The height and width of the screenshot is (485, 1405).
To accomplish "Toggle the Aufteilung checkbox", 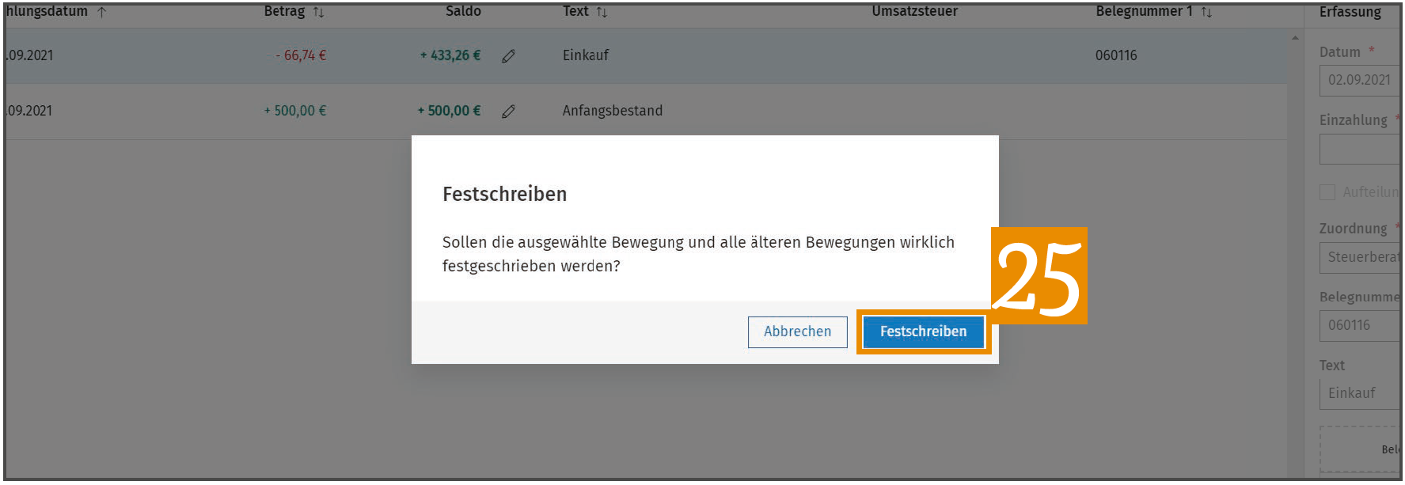I will pos(1327,192).
